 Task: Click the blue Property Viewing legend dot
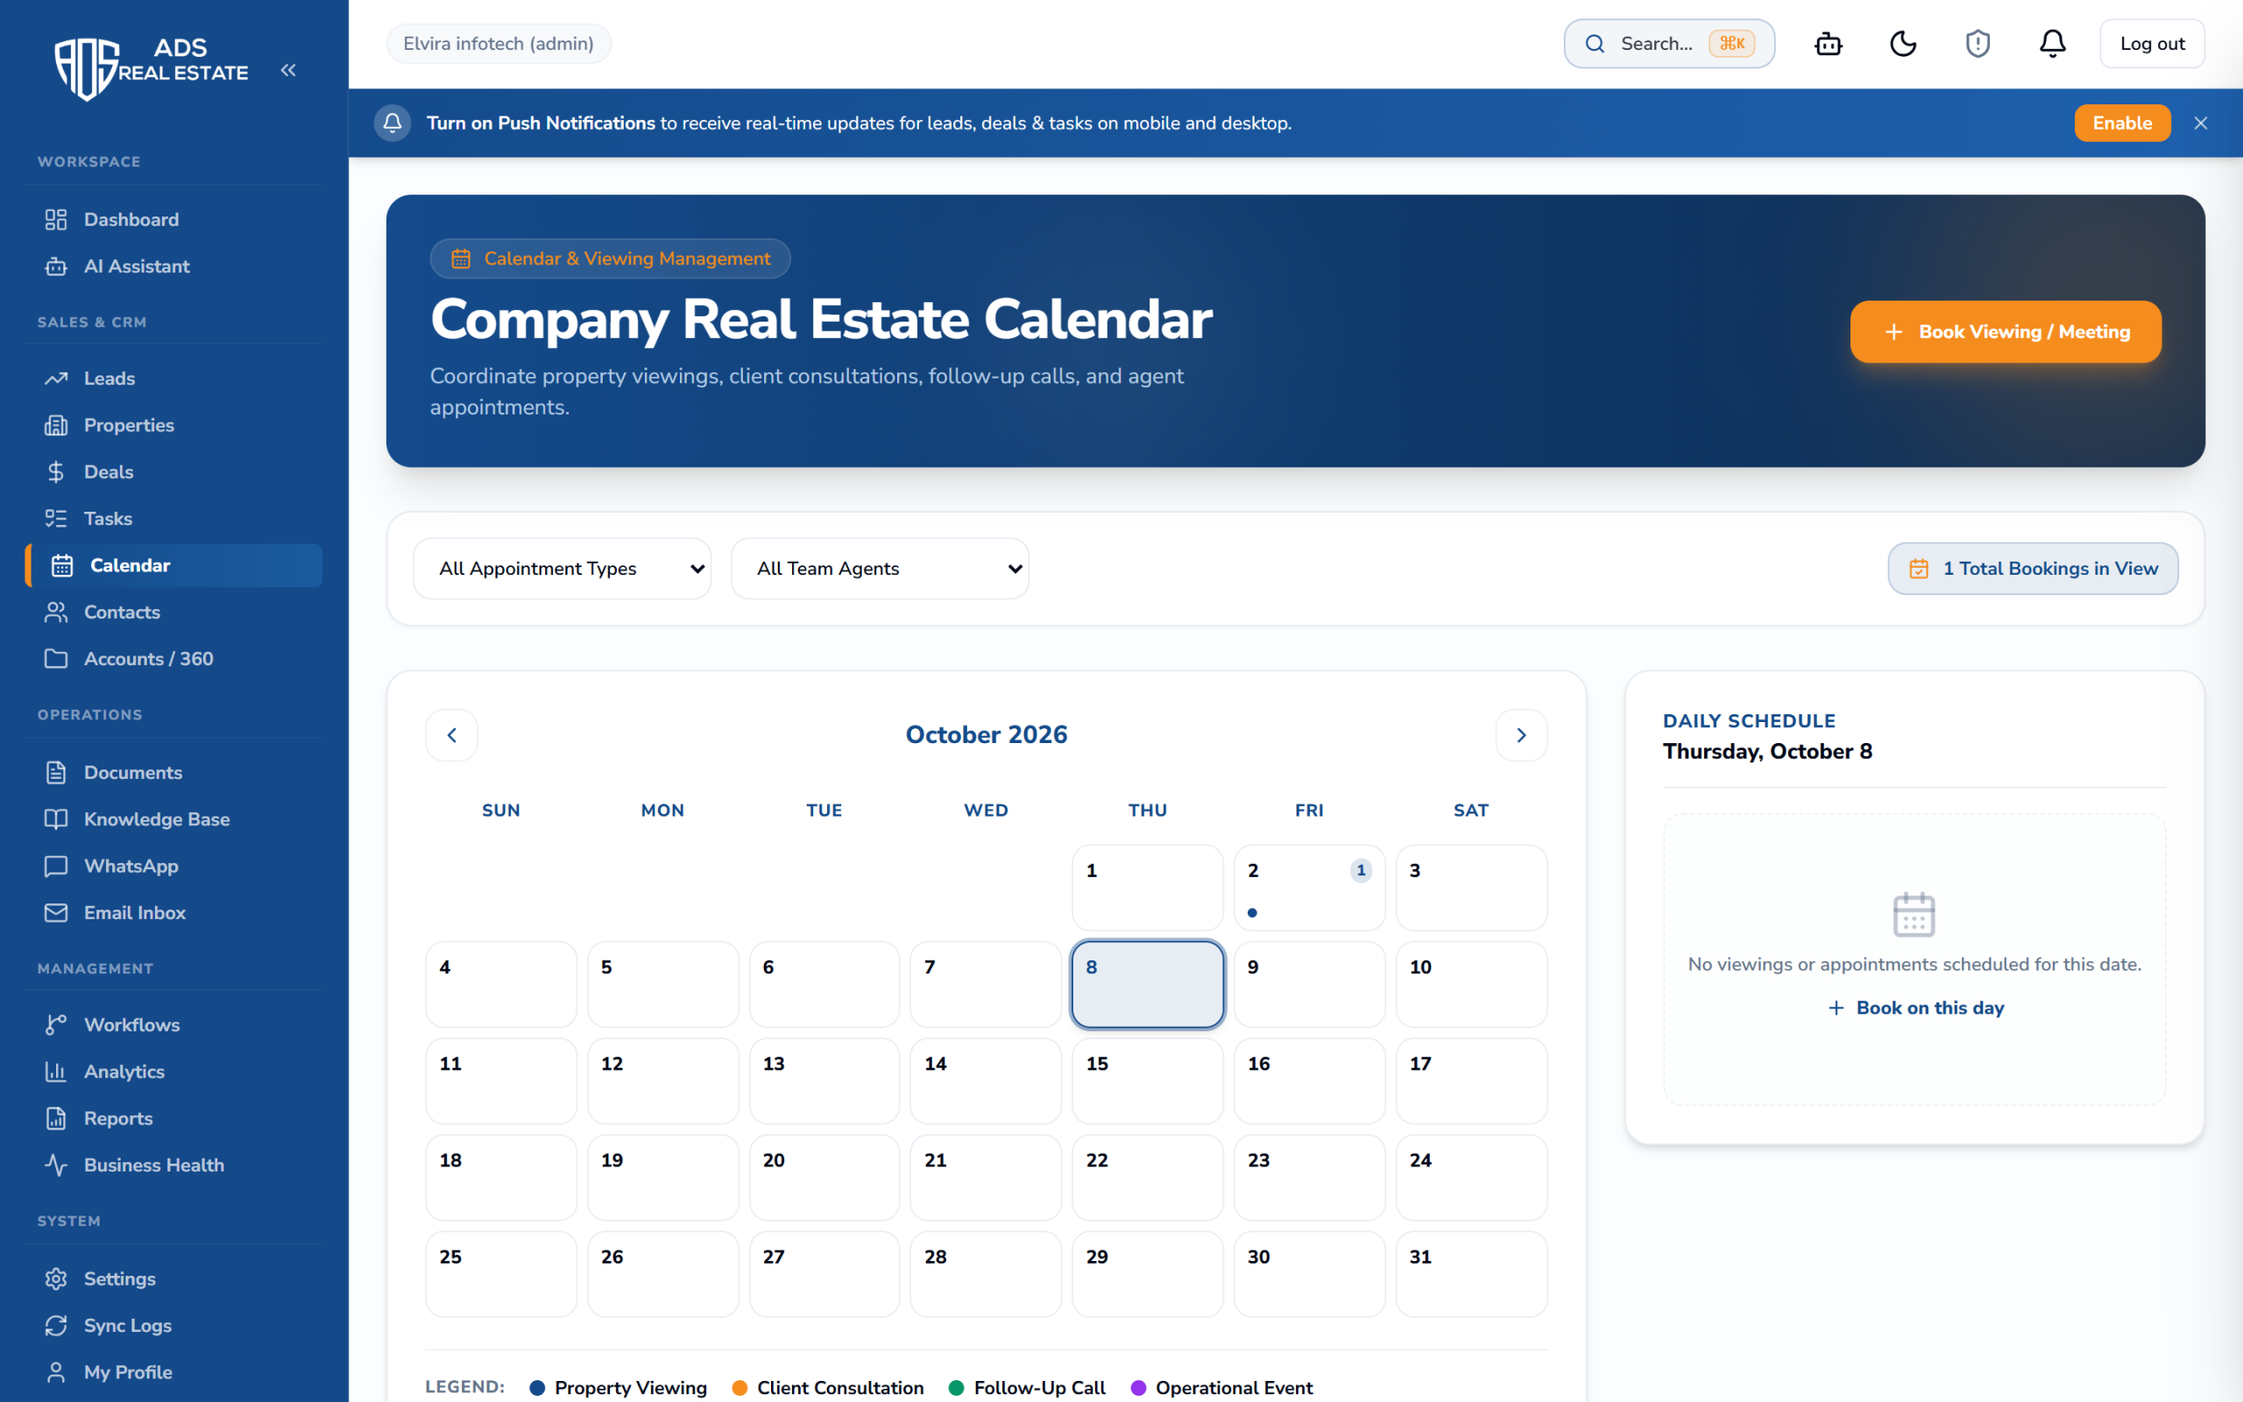(536, 1388)
